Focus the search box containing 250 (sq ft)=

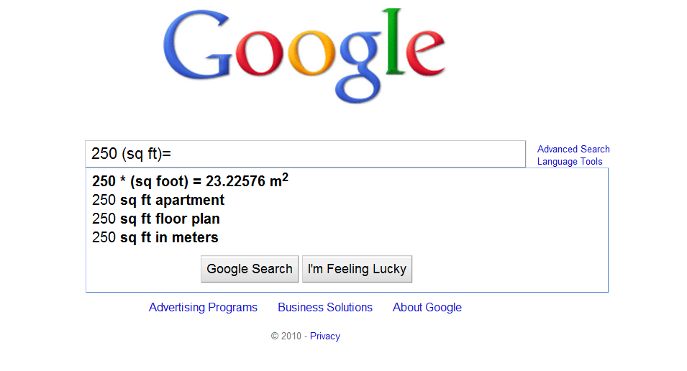tap(306, 154)
